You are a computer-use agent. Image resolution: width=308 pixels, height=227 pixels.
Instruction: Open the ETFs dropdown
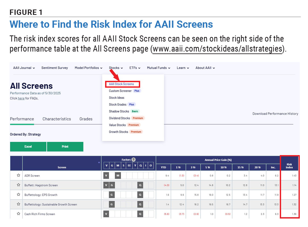click(135, 68)
